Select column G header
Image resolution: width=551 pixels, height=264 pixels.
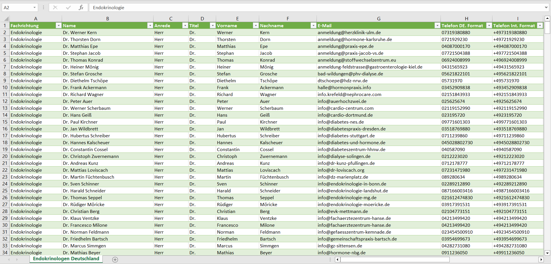(x=379, y=19)
